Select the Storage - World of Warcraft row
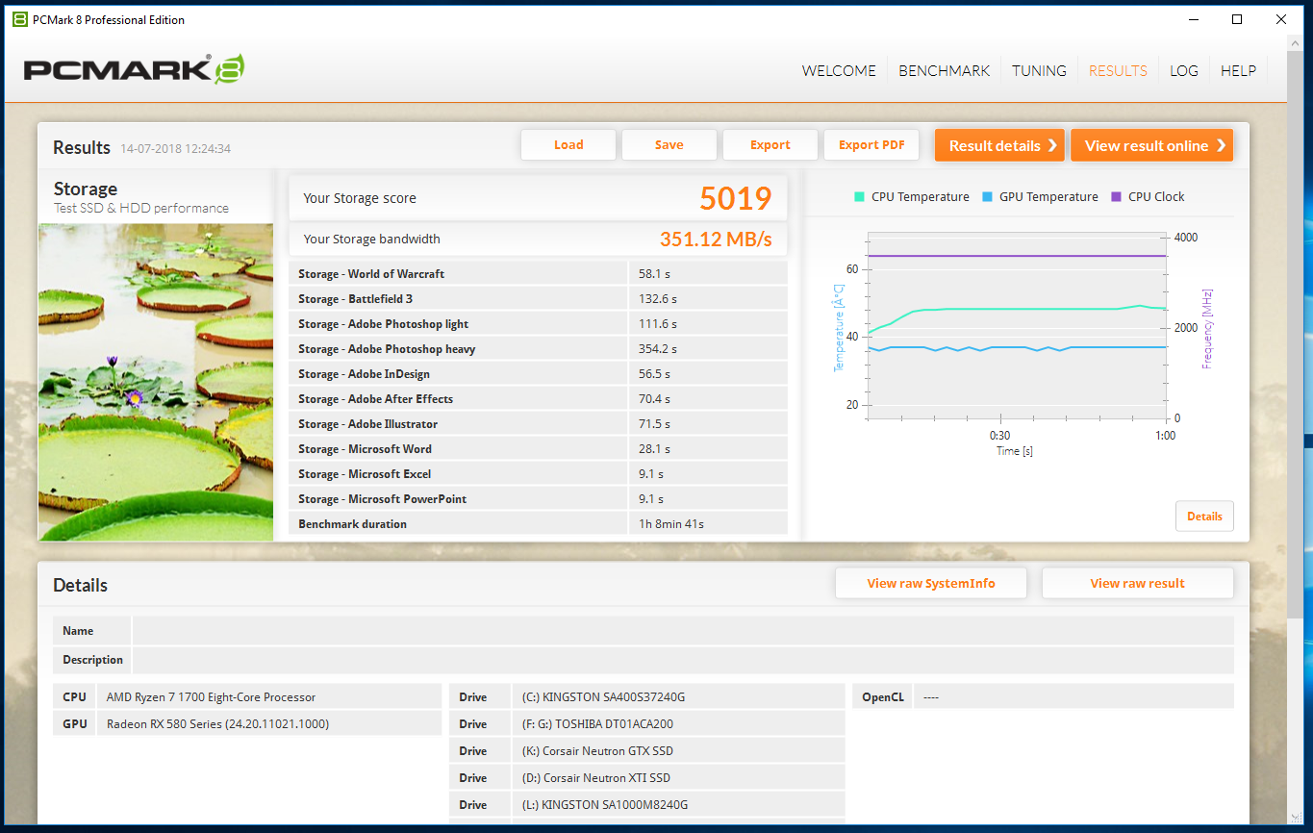The height and width of the screenshot is (833, 1313). pyautogui.click(x=538, y=274)
